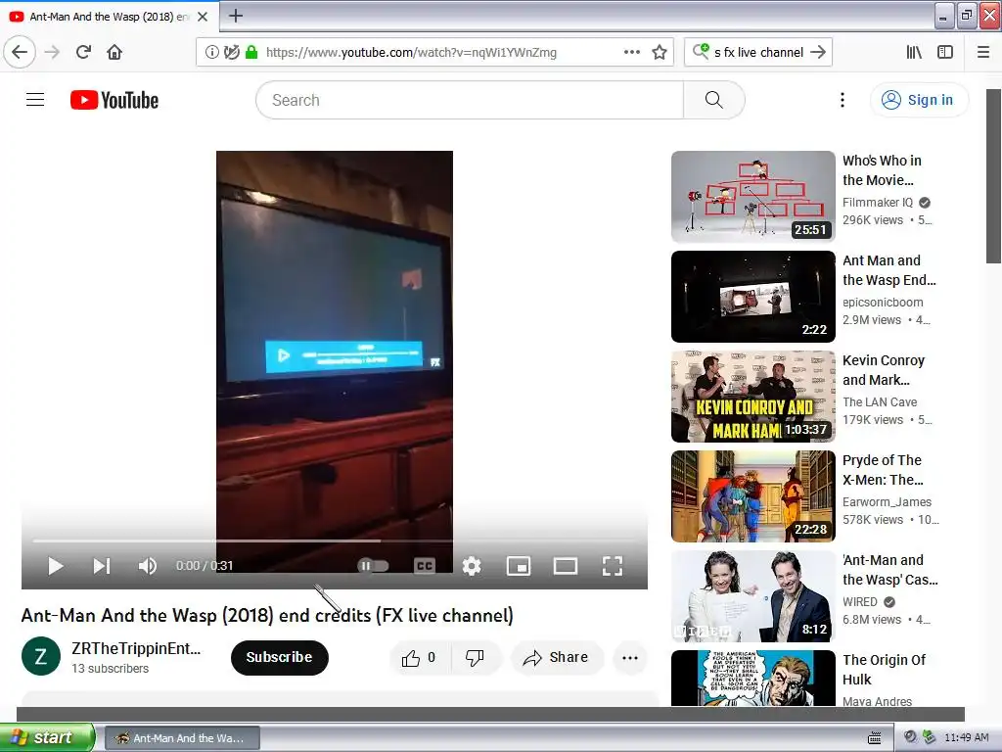Bookmark this page with the star icon

coord(660,52)
